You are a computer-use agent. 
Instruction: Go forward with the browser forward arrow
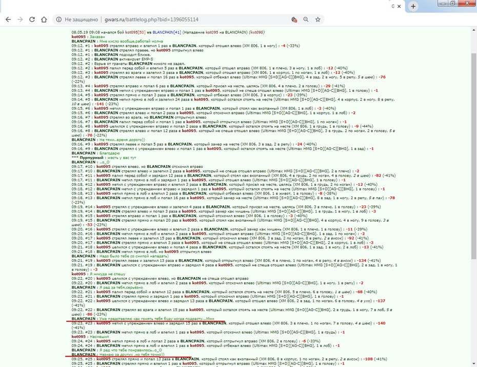click(x=20, y=20)
